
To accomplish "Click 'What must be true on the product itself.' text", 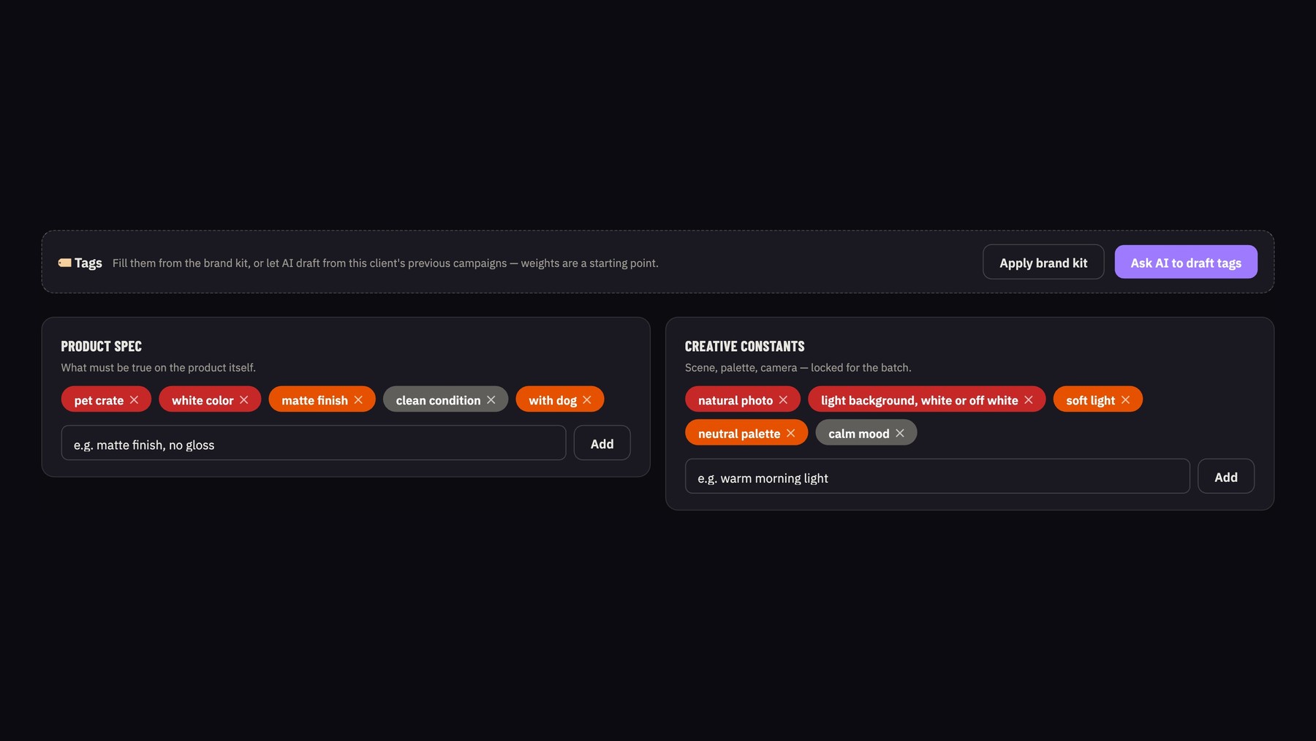I will (158, 367).
